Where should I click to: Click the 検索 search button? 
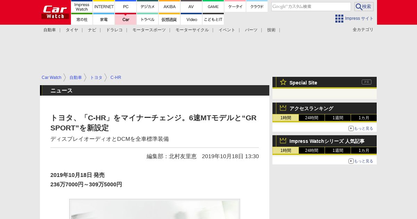[364, 7]
